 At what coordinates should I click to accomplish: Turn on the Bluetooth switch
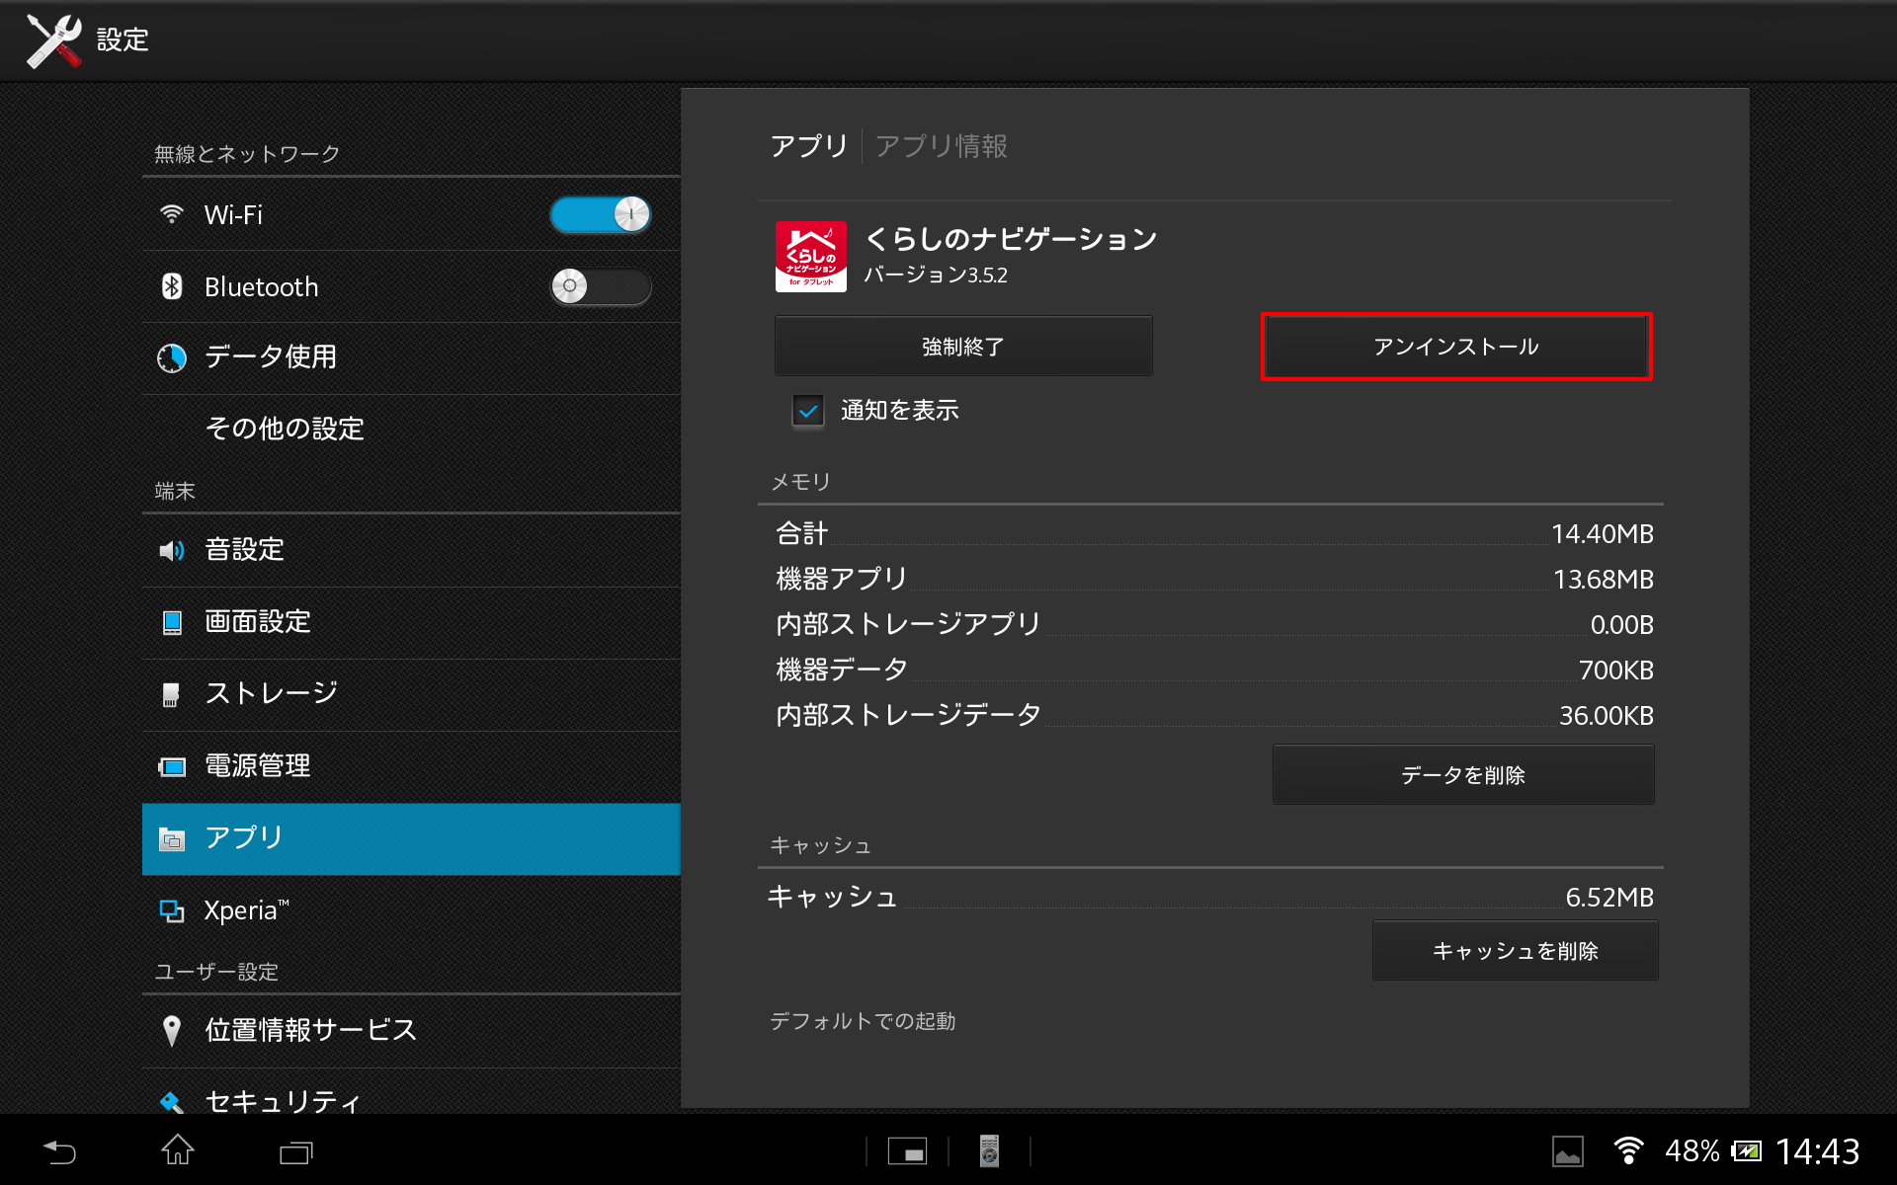[x=601, y=286]
